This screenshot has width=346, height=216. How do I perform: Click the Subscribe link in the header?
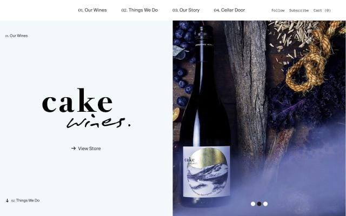[x=299, y=10]
